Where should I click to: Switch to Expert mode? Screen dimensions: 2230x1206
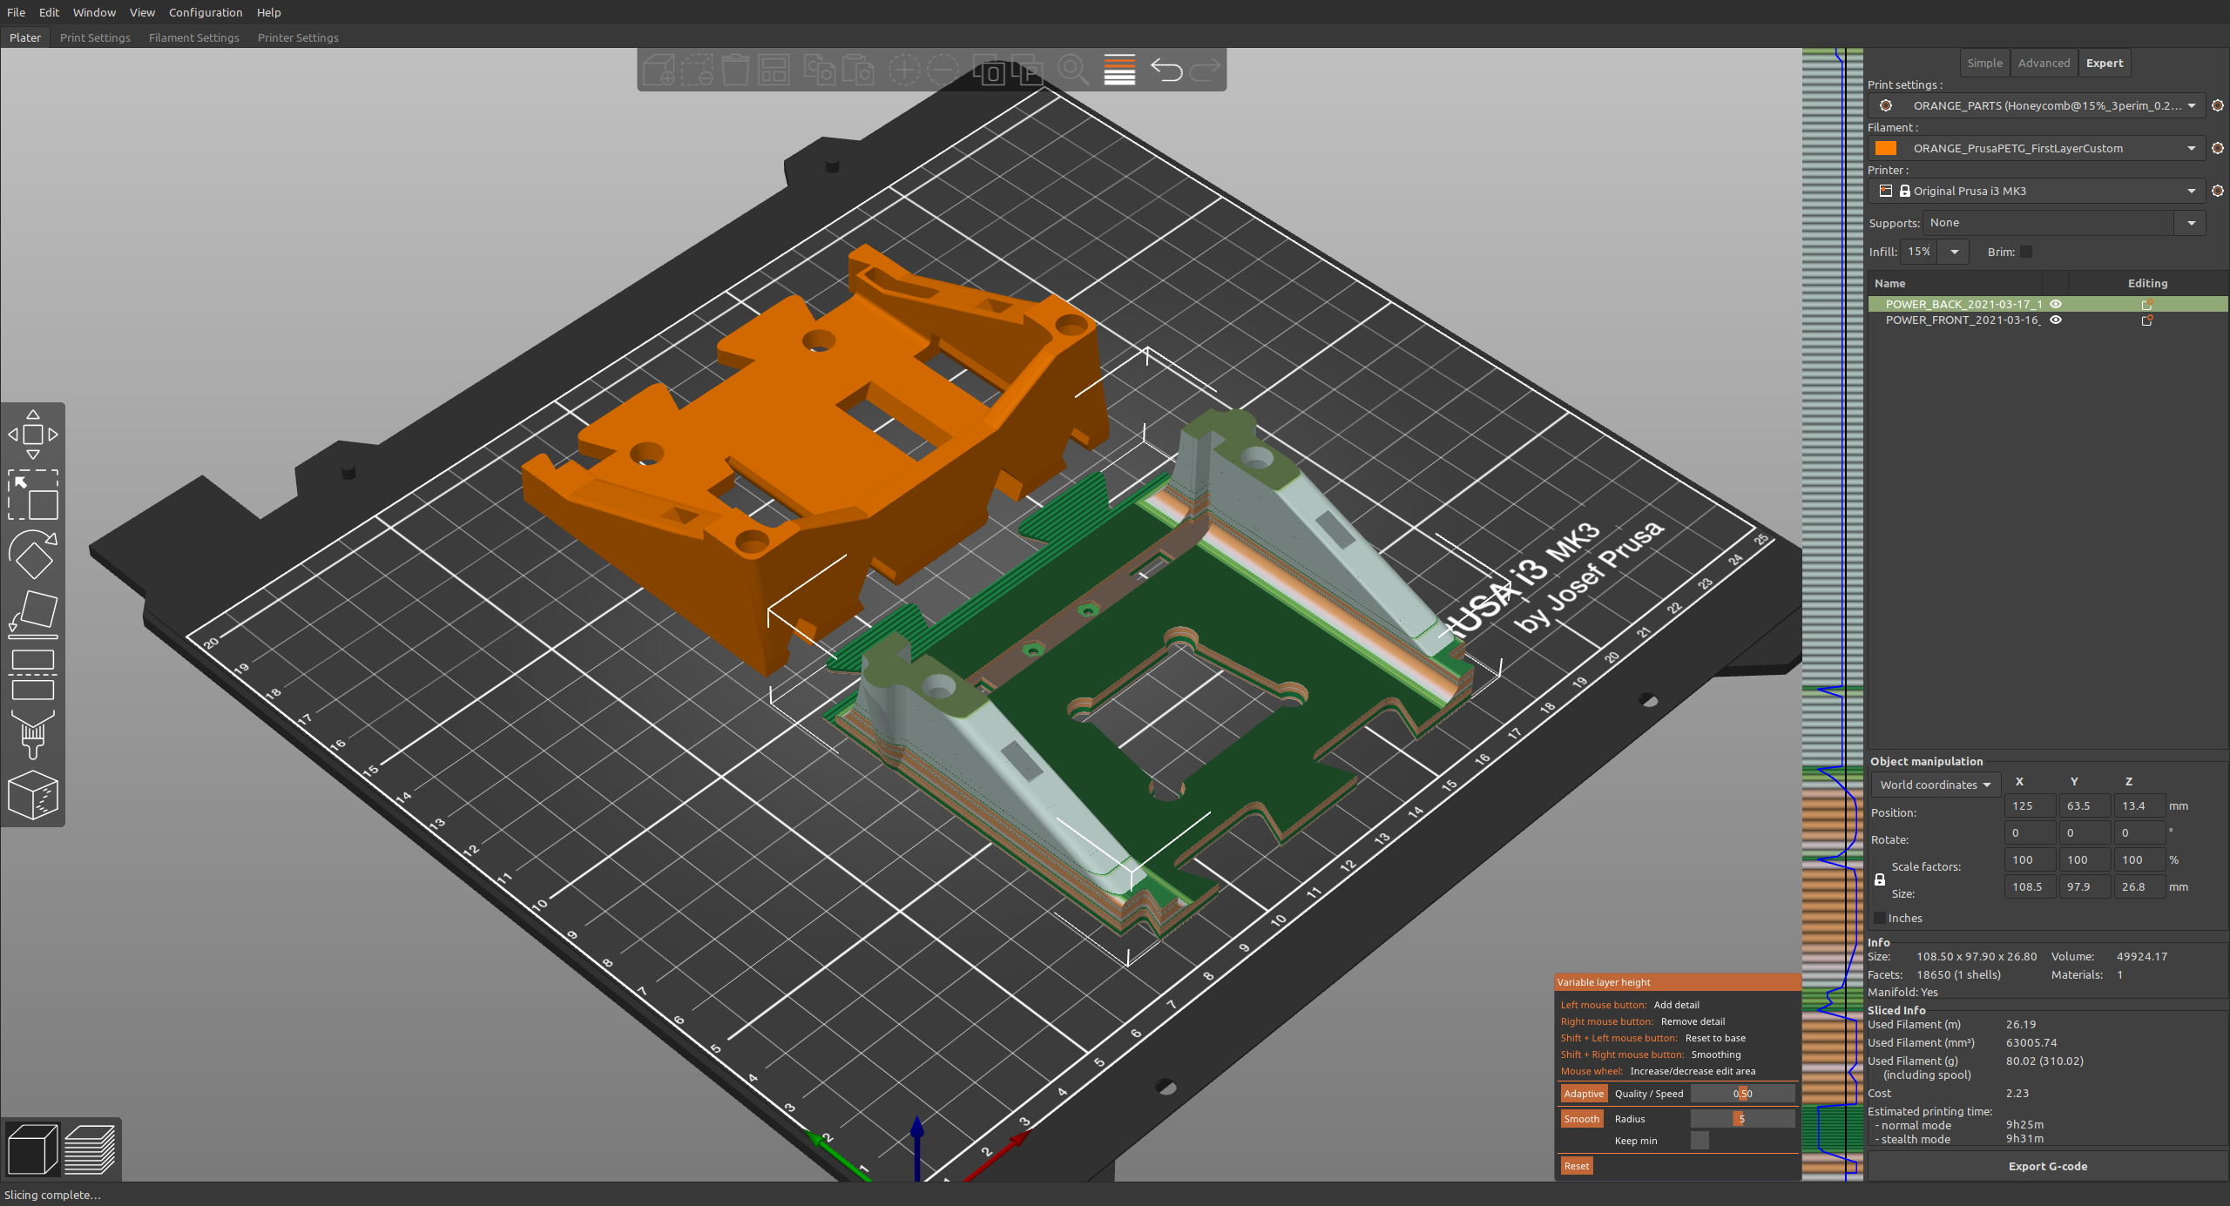click(x=2104, y=63)
